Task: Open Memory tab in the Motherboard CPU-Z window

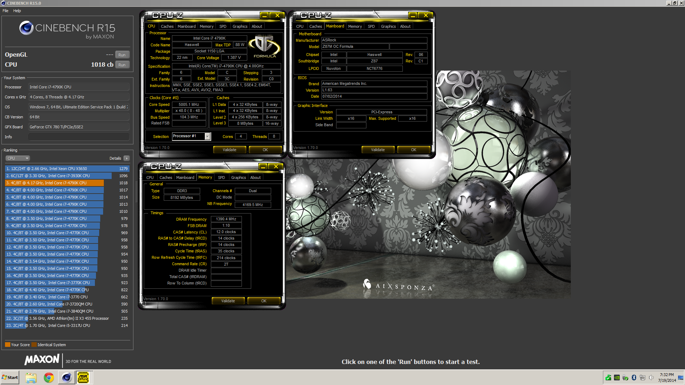Action: (x=355, y=26)
